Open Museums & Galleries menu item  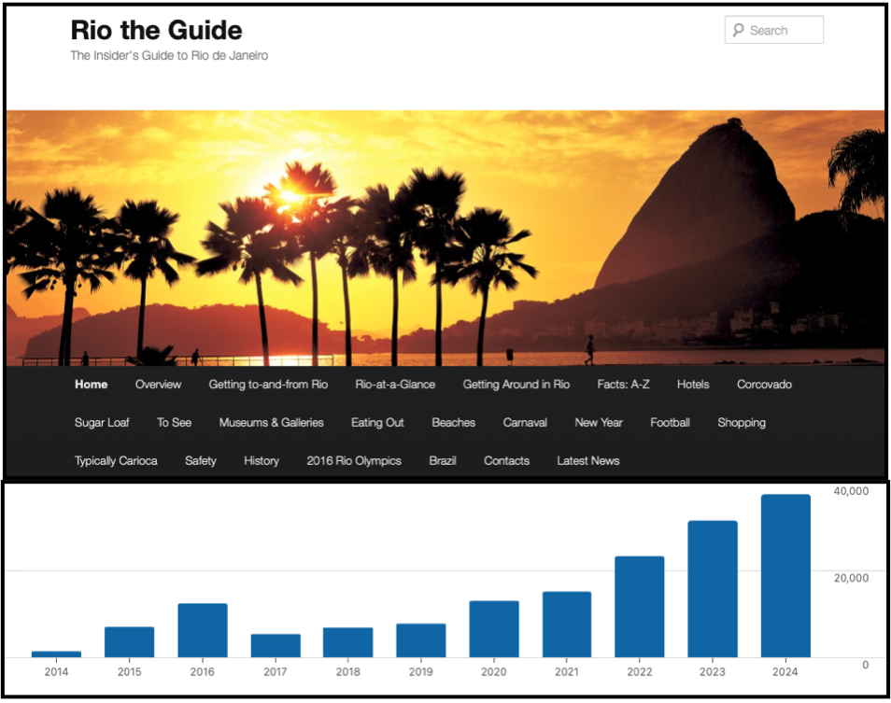tap(271, 423)
